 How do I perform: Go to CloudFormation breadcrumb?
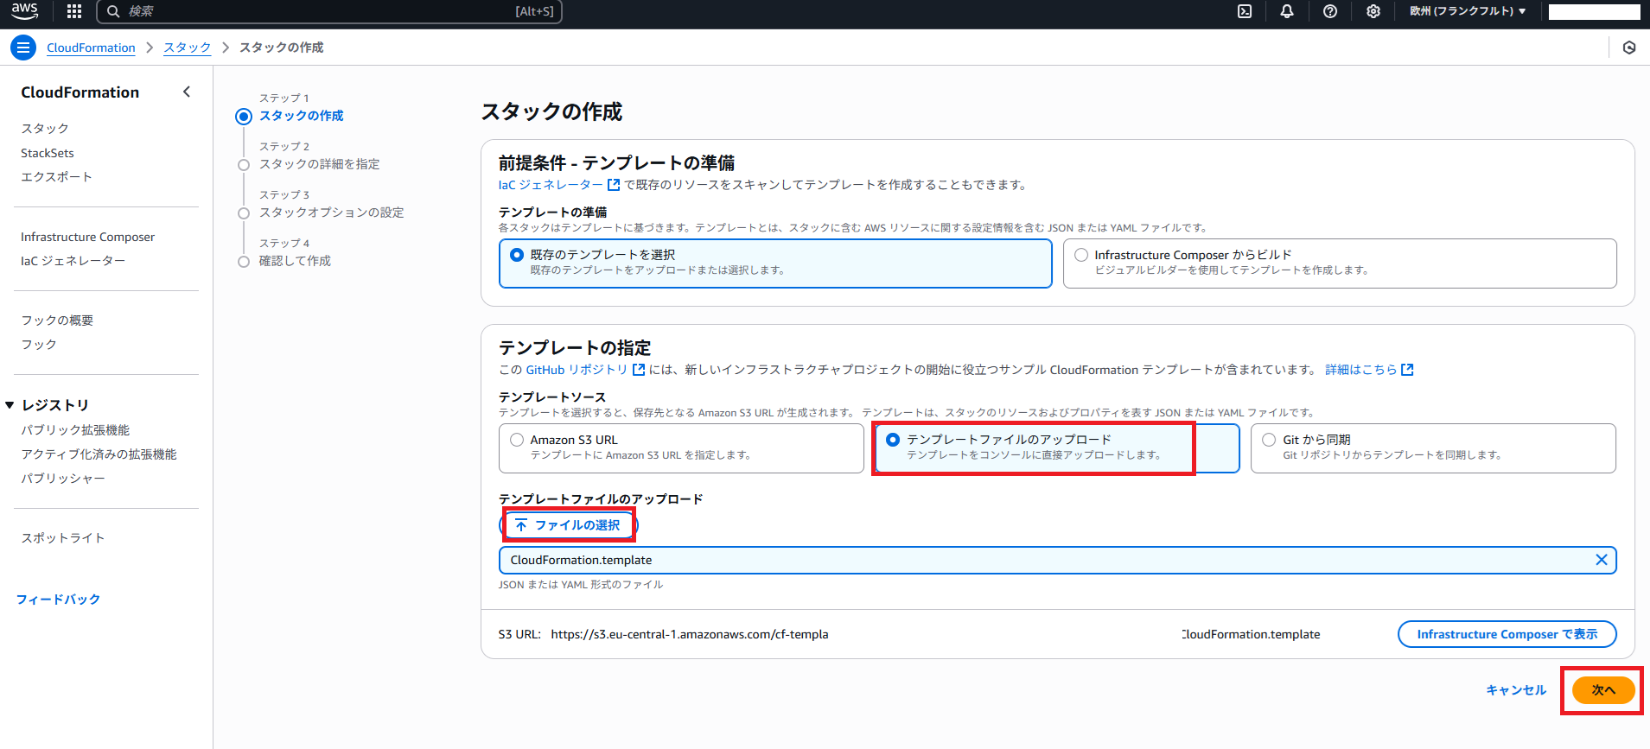(x=91, y=48)
